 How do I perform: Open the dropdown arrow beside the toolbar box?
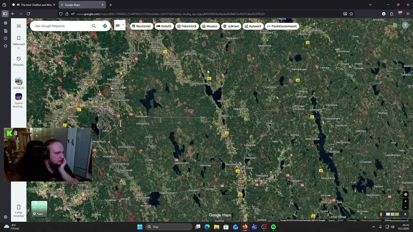pyautogui.click(x=123, y=25)
